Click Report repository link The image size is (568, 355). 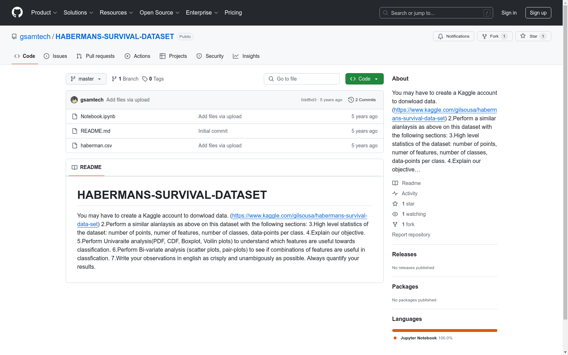pos(411,235)
